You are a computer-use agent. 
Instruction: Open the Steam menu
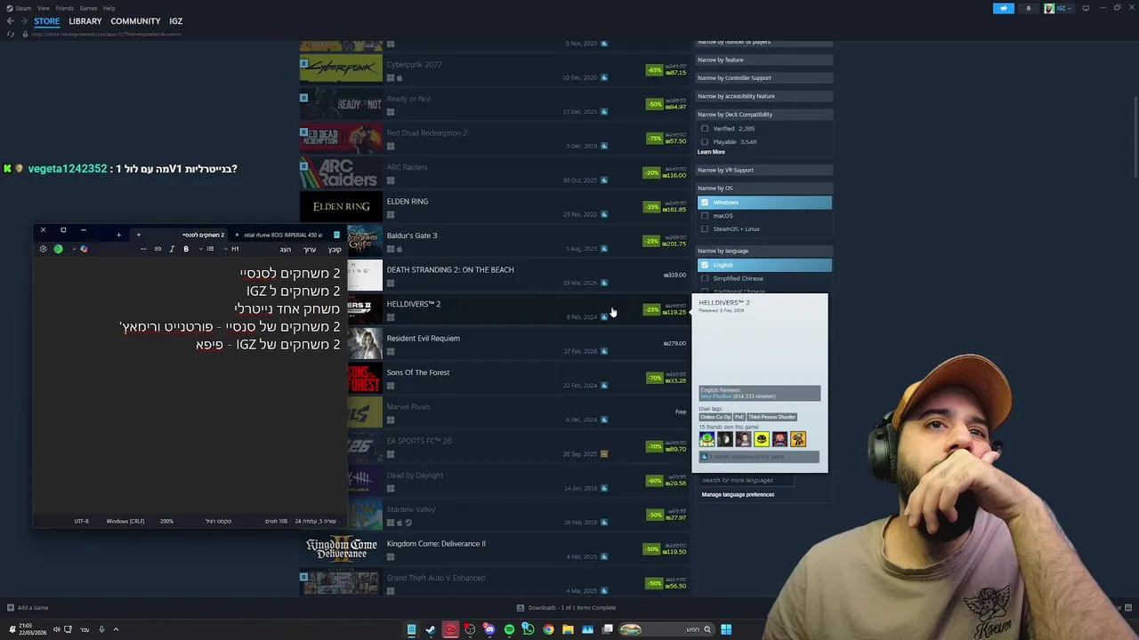(x=22, y=8)
